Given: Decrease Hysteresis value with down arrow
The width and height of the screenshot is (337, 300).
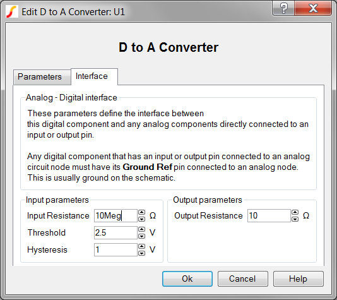Looking at the screenshot, I should tap(141, 253).
